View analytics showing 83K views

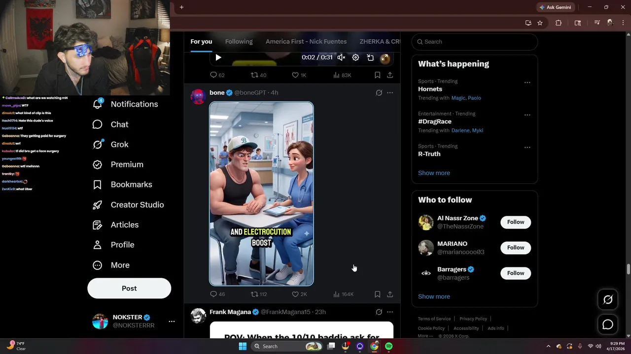(342, 75)
